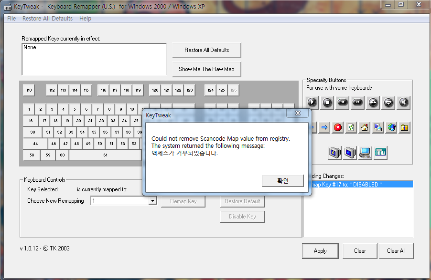Select key 58 on the keyboard layout
Image resolution: width=431 pixels, height=280 pixels.
(32, 155)
